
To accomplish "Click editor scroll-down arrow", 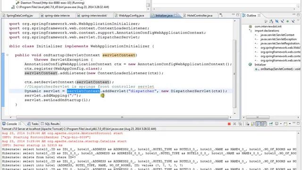I will (235, 113).
